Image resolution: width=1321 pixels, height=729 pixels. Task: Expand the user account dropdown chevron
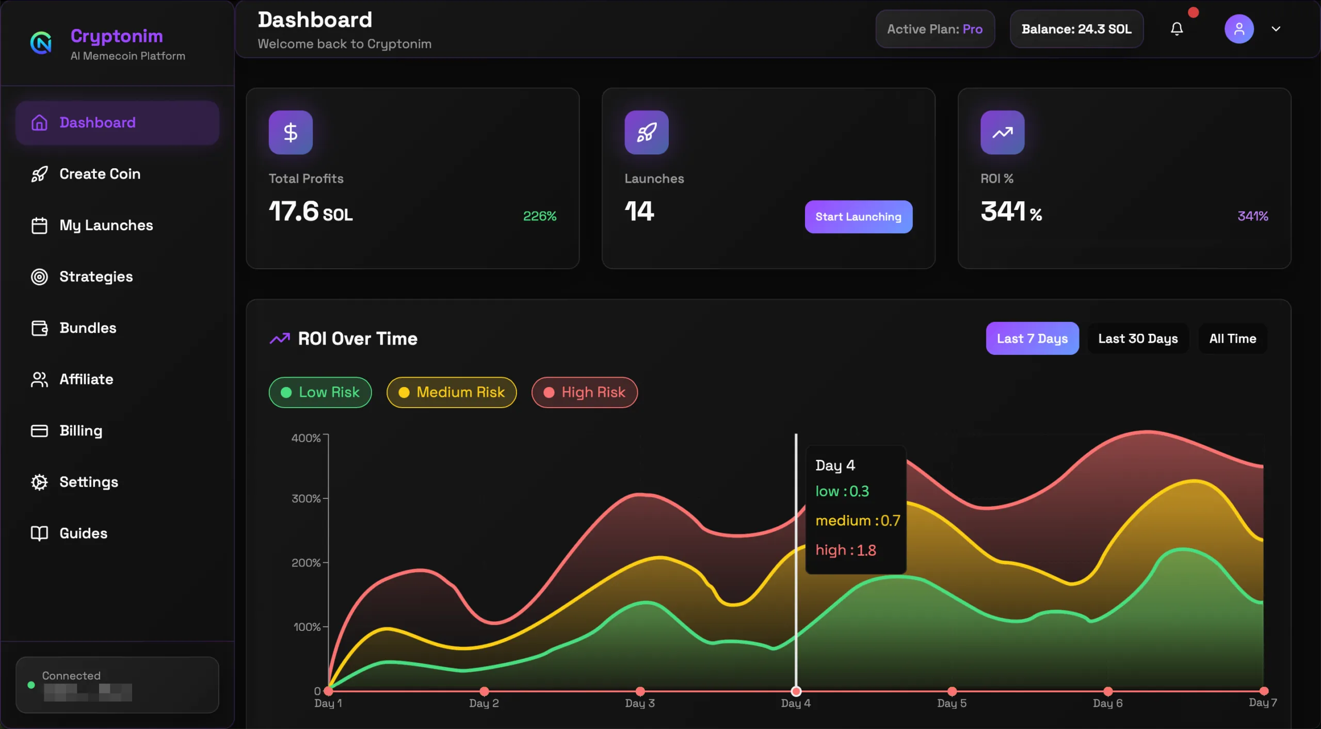coord(1276,29)
